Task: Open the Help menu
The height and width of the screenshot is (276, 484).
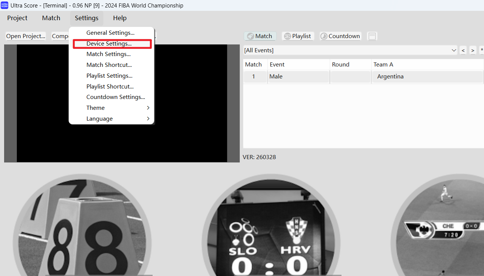Action: click(120, 18)
